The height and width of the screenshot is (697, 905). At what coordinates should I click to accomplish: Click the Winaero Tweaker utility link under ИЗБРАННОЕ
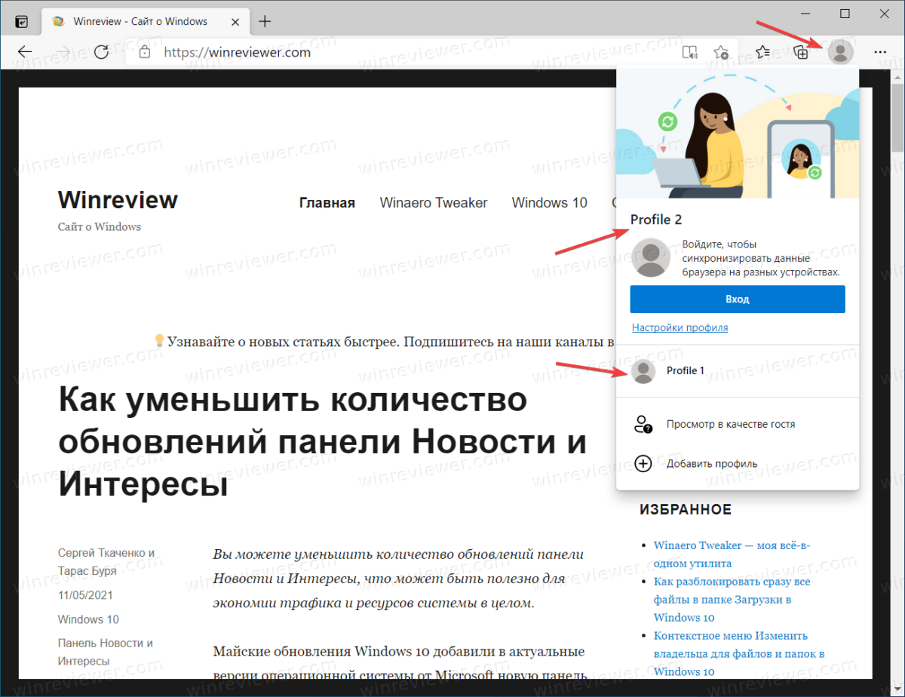click(x=731, y=545)
